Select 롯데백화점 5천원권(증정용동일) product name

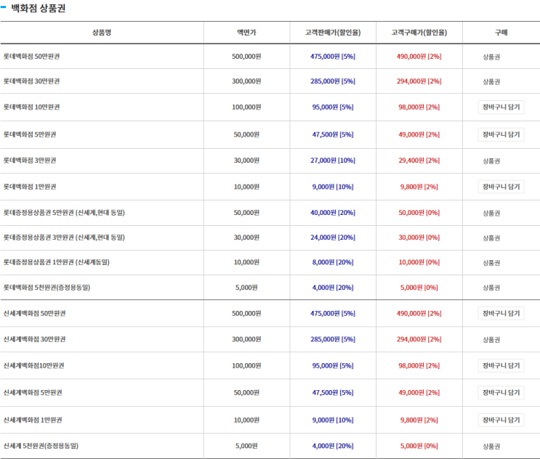pyautogui.click(x=47, y=288)
